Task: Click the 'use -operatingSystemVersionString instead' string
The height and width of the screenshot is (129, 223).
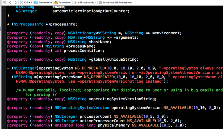Action: [x=116, y=82]
